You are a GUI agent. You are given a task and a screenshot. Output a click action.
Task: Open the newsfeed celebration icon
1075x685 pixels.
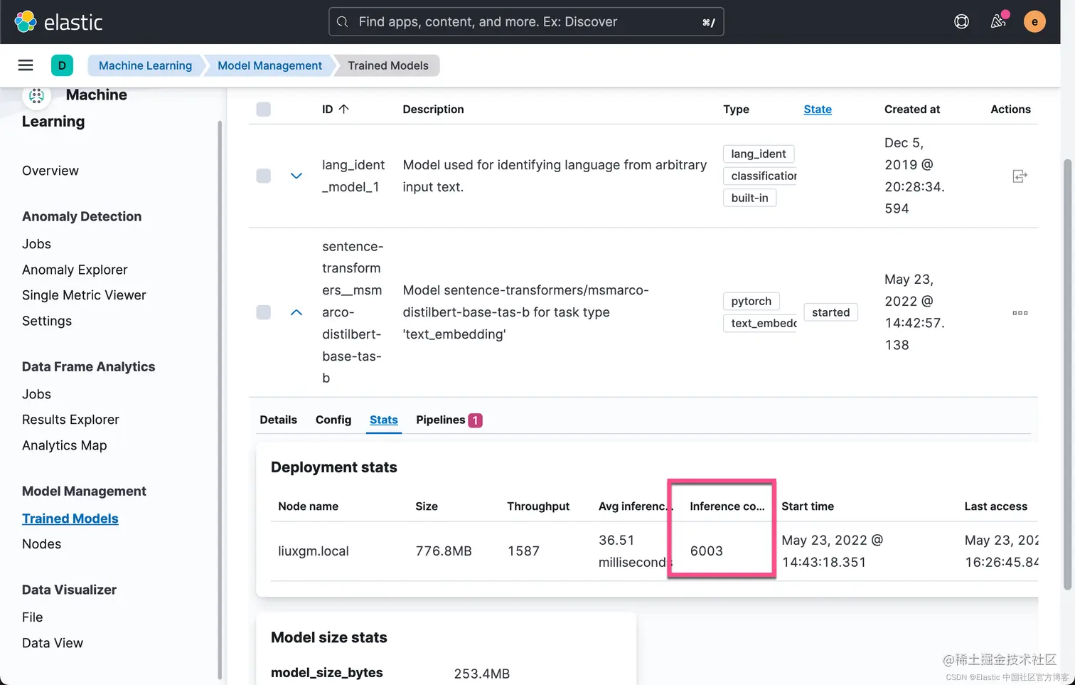click(x=998, y=22)
